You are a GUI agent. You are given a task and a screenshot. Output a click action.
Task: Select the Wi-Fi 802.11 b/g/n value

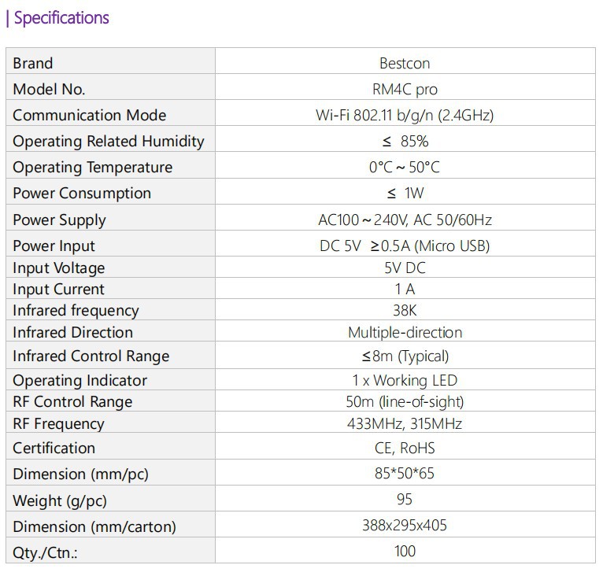(x=405, y=115)
